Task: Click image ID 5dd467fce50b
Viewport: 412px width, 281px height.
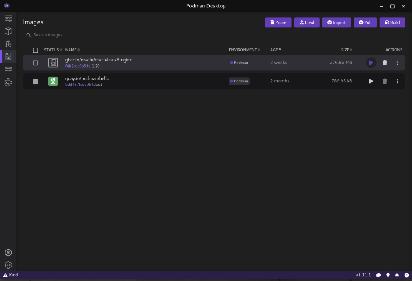Action: pyautogui.click(x=78, y=85)
